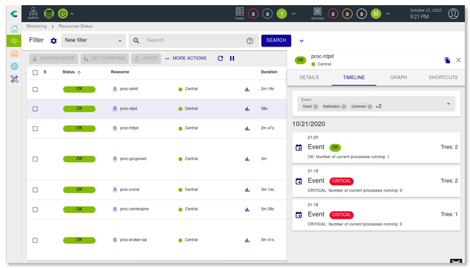Viewport: 470px width, 268px height.
Task: Click the SEARCH button
Action: 276,41
